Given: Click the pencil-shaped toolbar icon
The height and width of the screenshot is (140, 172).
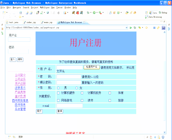Looking at the screenshot, I should click(x=131, y=13).
